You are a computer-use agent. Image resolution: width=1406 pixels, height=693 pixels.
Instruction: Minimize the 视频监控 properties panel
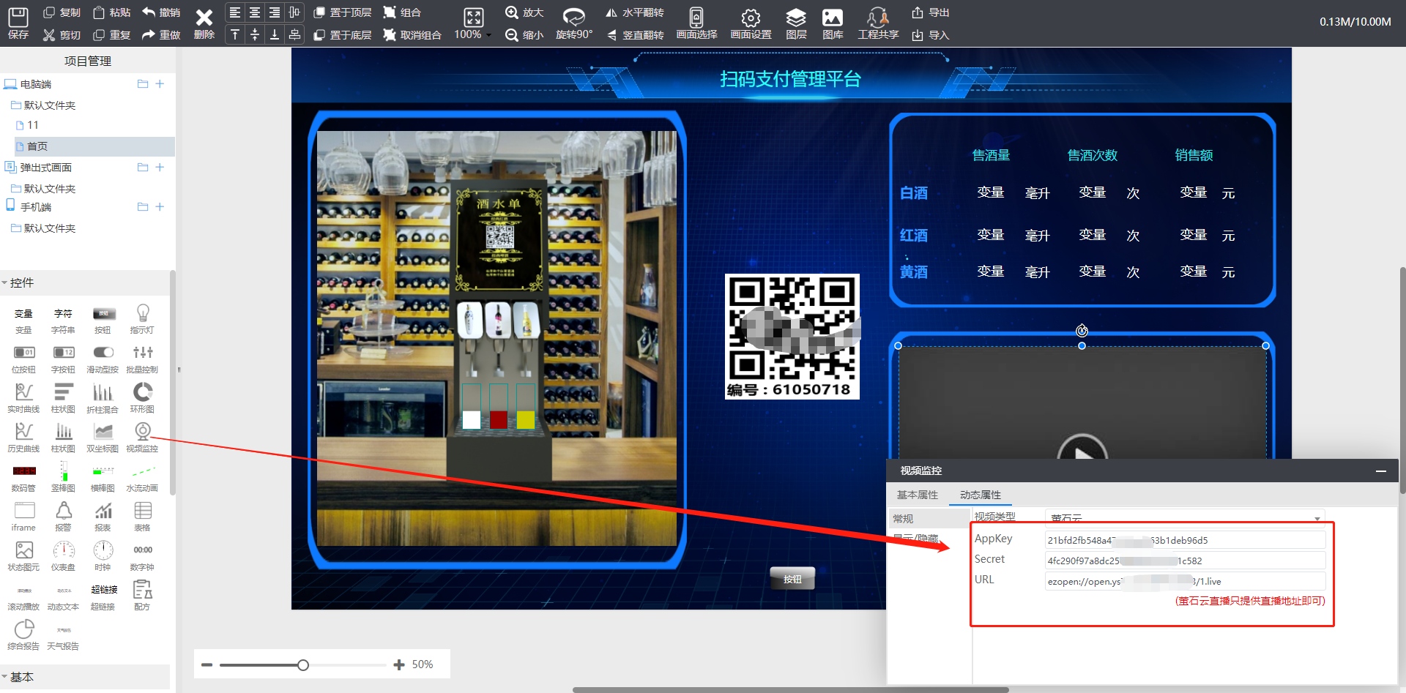point(1381,471)
